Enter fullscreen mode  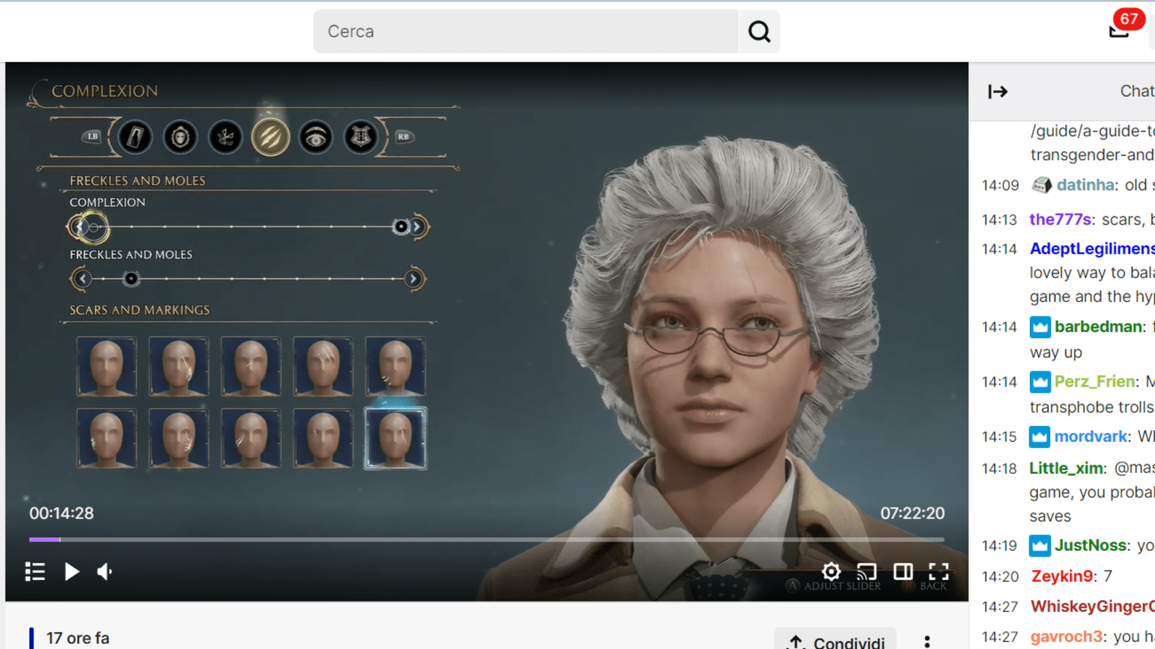tap(939, 571)
